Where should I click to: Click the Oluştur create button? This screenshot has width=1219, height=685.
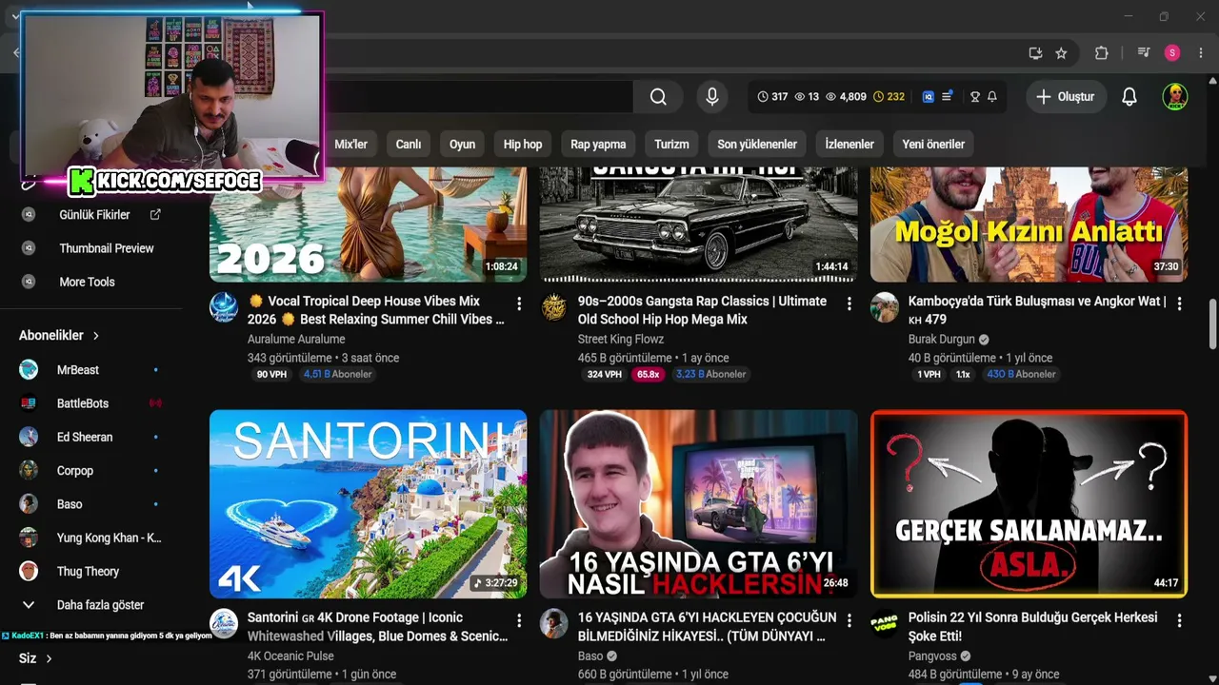[1065, 97]
